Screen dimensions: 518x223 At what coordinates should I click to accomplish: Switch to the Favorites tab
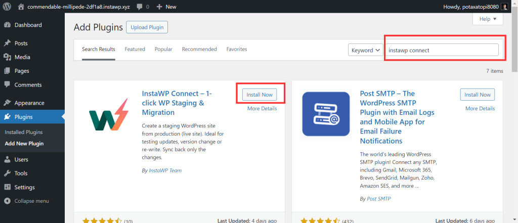(237, 49)
